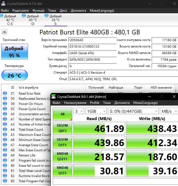This screenshot has width=178, height=186.
Task: Click status orb for Power-On Hours row
Action: [x=5, y=104]
